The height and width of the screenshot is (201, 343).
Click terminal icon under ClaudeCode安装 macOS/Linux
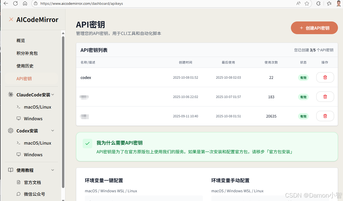pyautogui.click(x=19, y=107)
